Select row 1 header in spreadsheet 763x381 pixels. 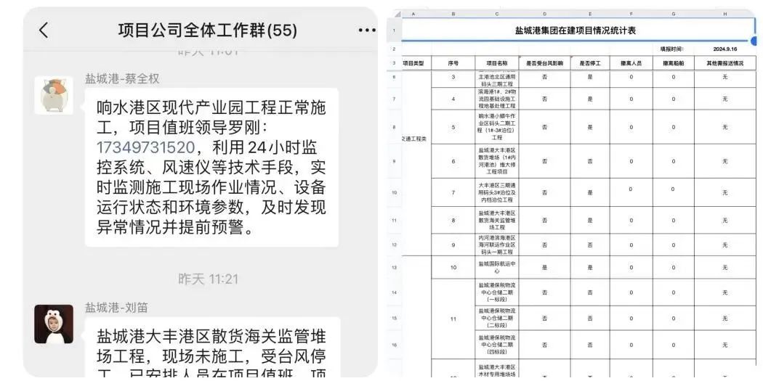tap(393, 30)
